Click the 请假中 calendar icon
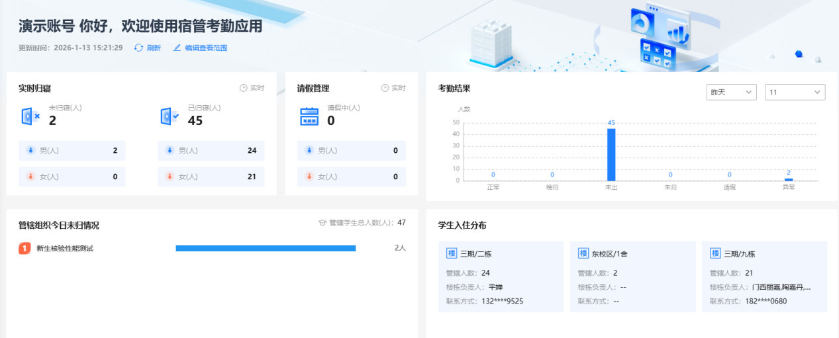839x338 pixels. (309, 116)
